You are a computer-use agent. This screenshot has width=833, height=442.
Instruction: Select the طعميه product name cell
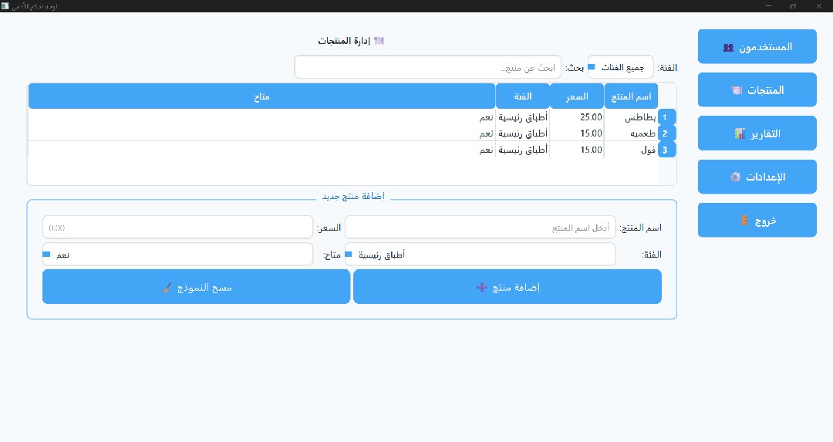(630, 133)
